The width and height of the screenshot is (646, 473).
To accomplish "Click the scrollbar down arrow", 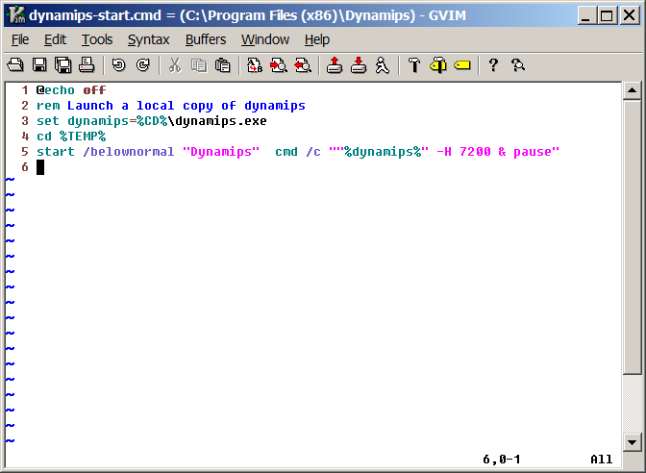I will click(632, 442).
